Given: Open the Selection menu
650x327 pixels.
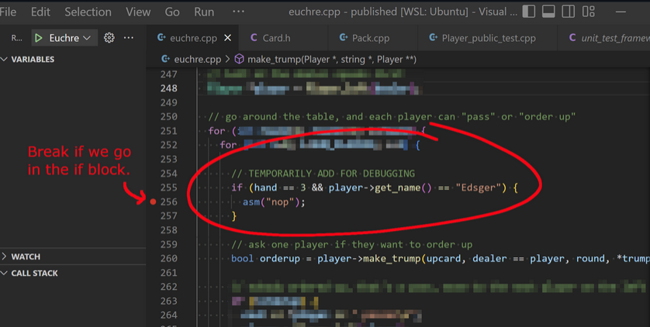Looking at the screenshot, I should pyautogui.click(x=88, y=12).
